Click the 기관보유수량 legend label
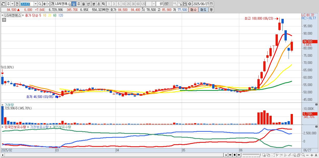Viewport: 319px width, 158px height. coord(39,127)
